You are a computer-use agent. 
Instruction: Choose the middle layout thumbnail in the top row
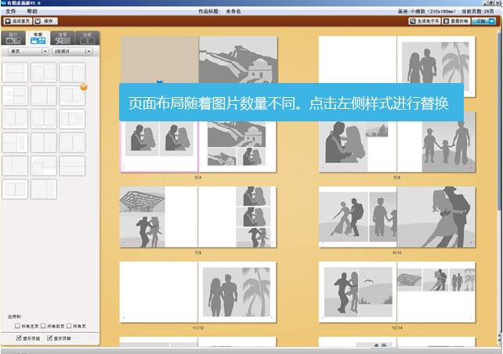click(44, 73)
